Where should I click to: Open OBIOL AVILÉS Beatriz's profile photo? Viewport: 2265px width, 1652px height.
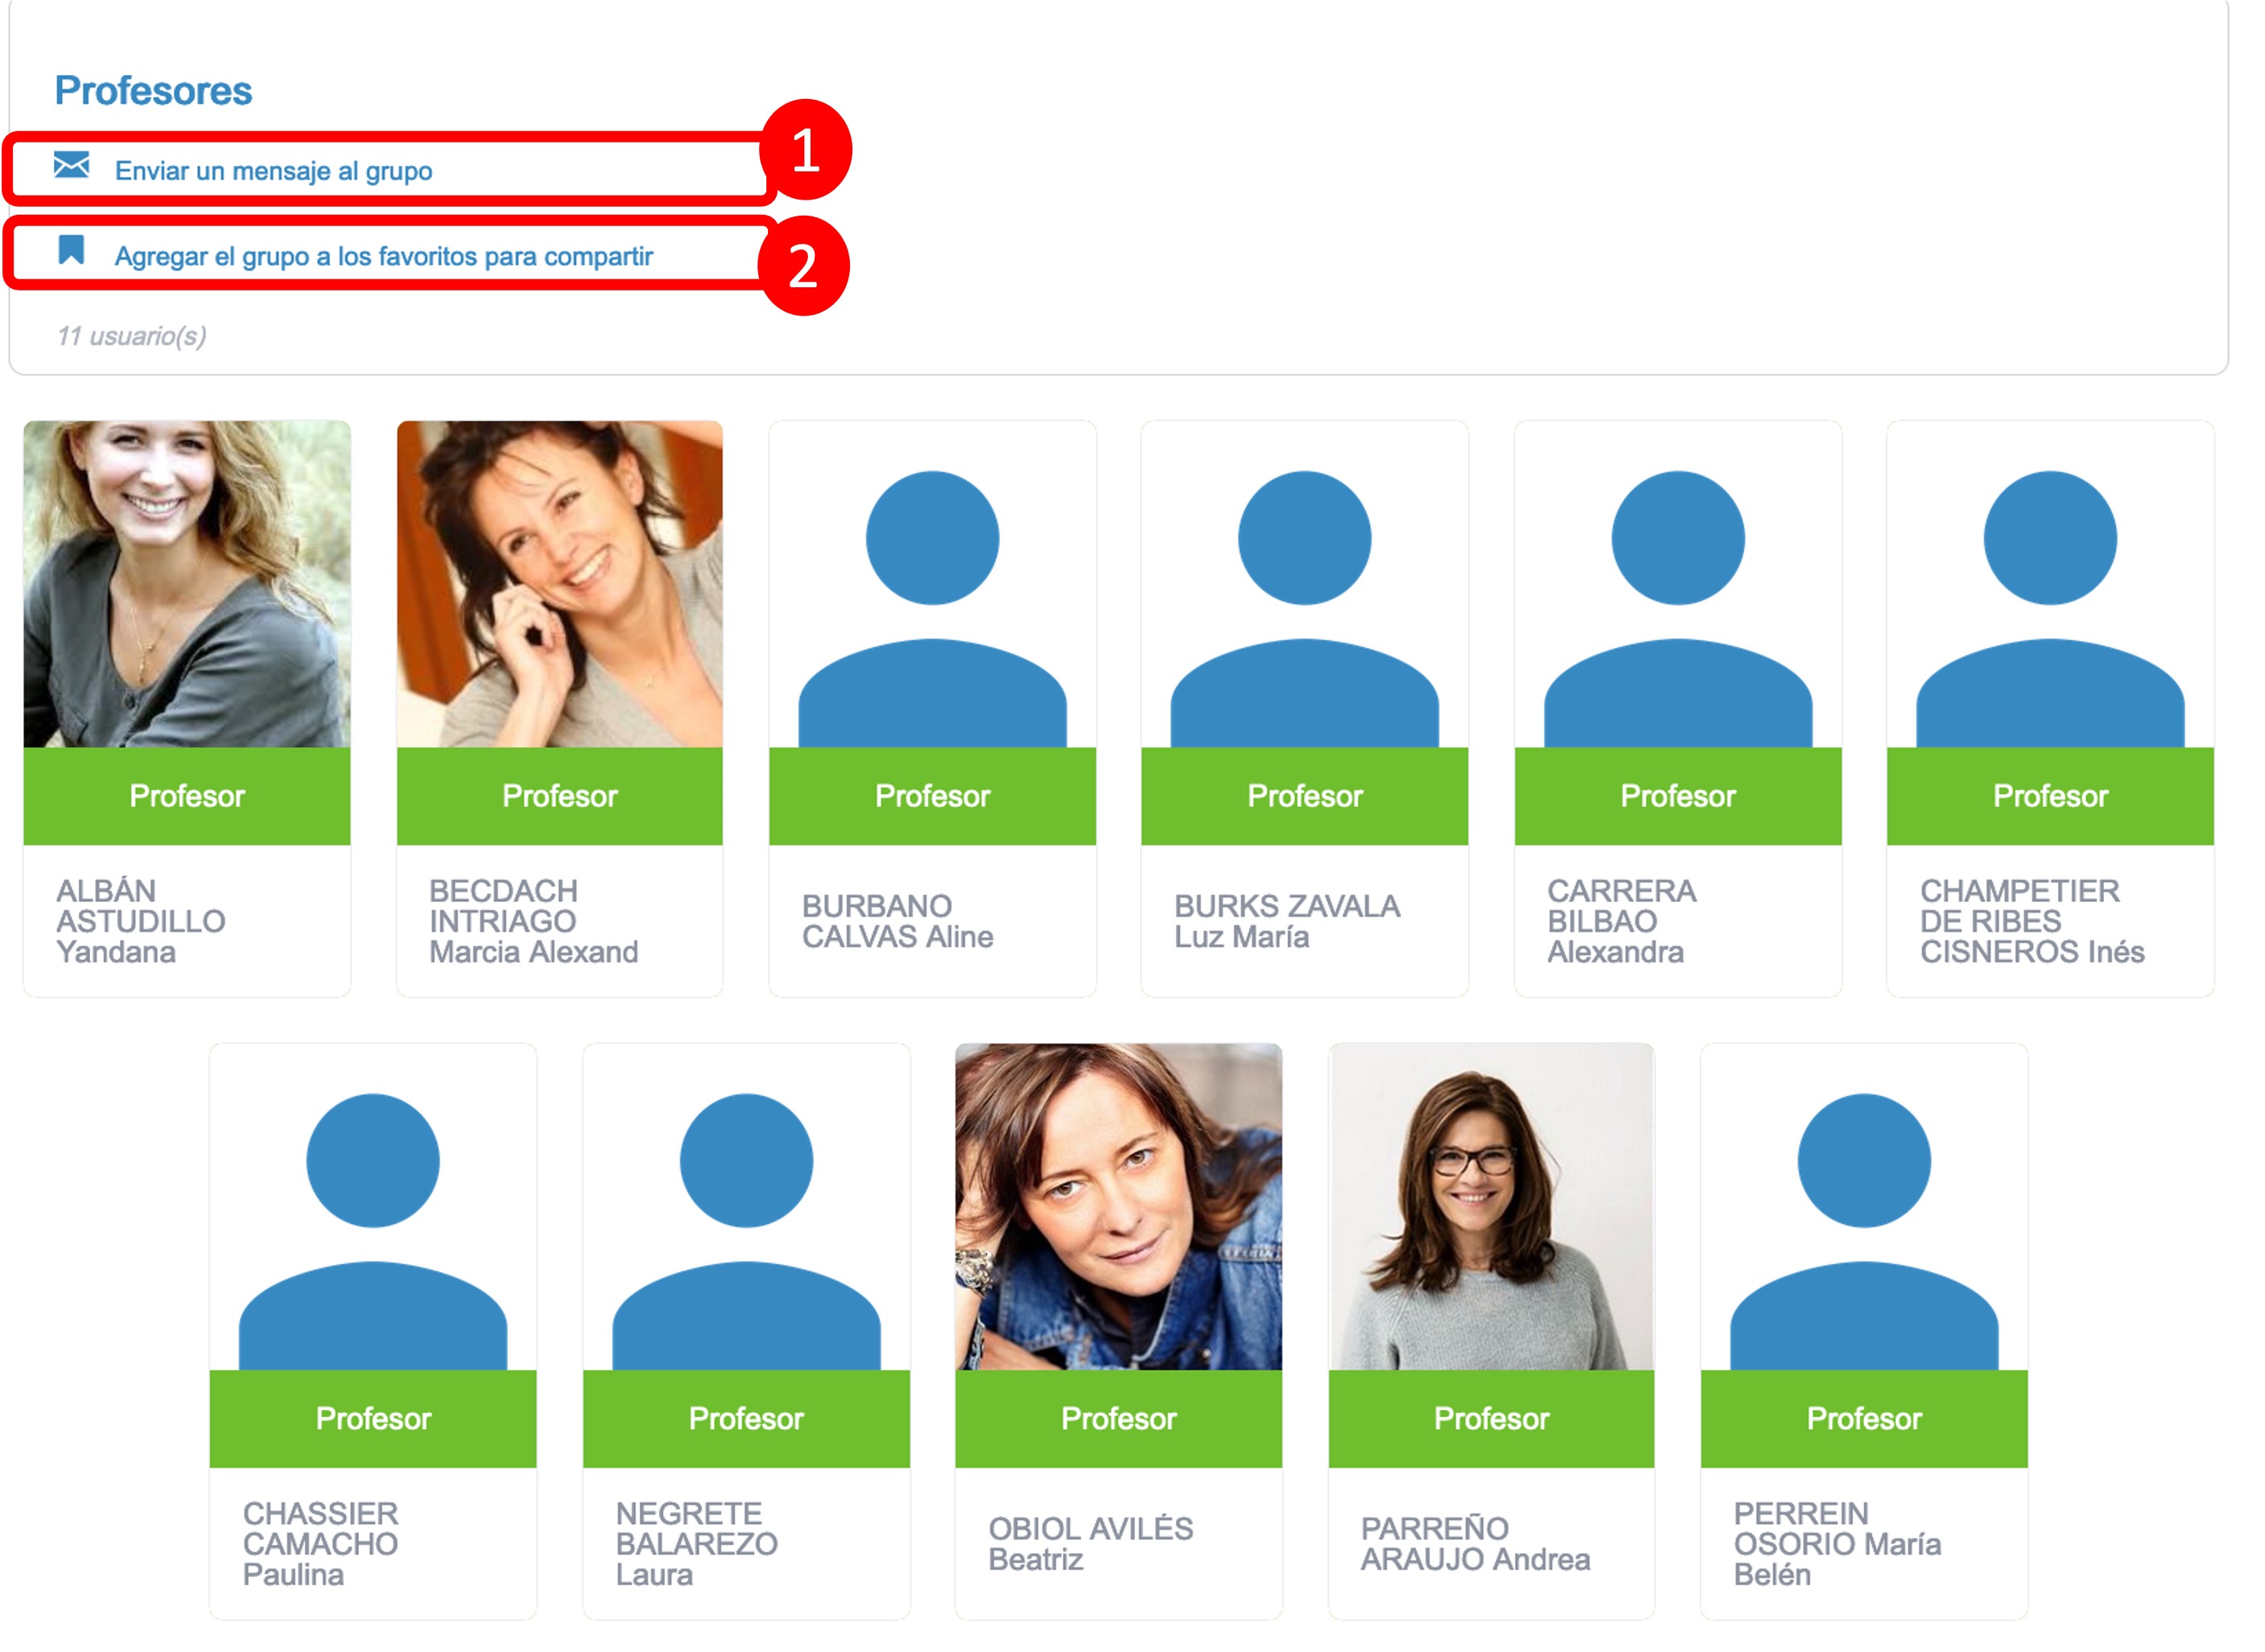(x=1118, y=1207)
